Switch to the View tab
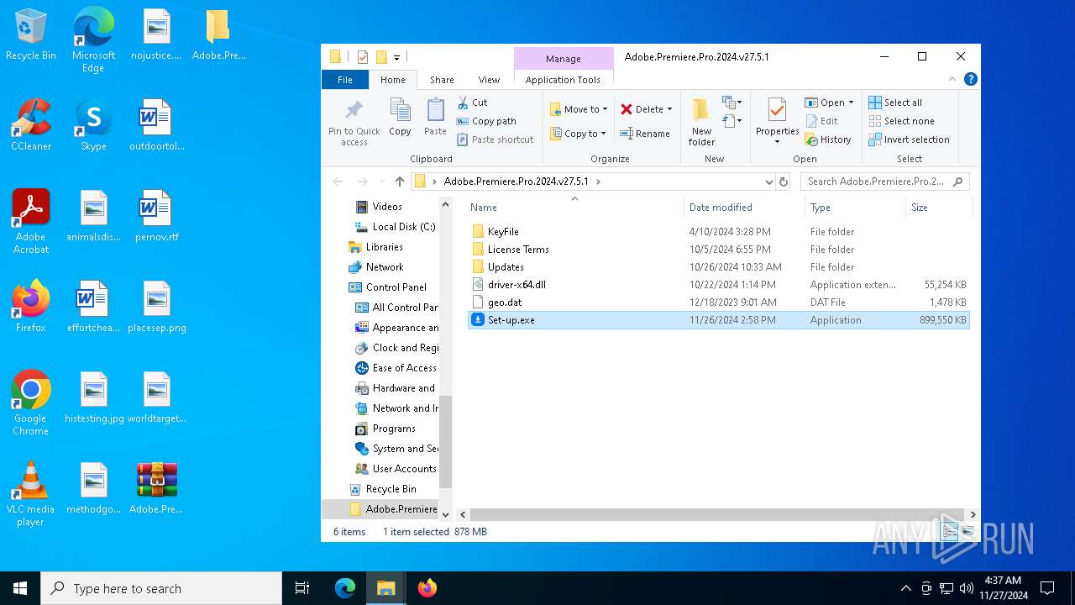Screen dimensions: 1075x605 (489, 80)
